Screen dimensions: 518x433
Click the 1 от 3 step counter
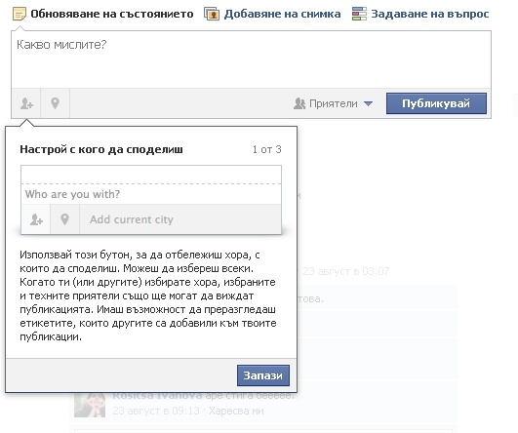click(x=267, y=149)
